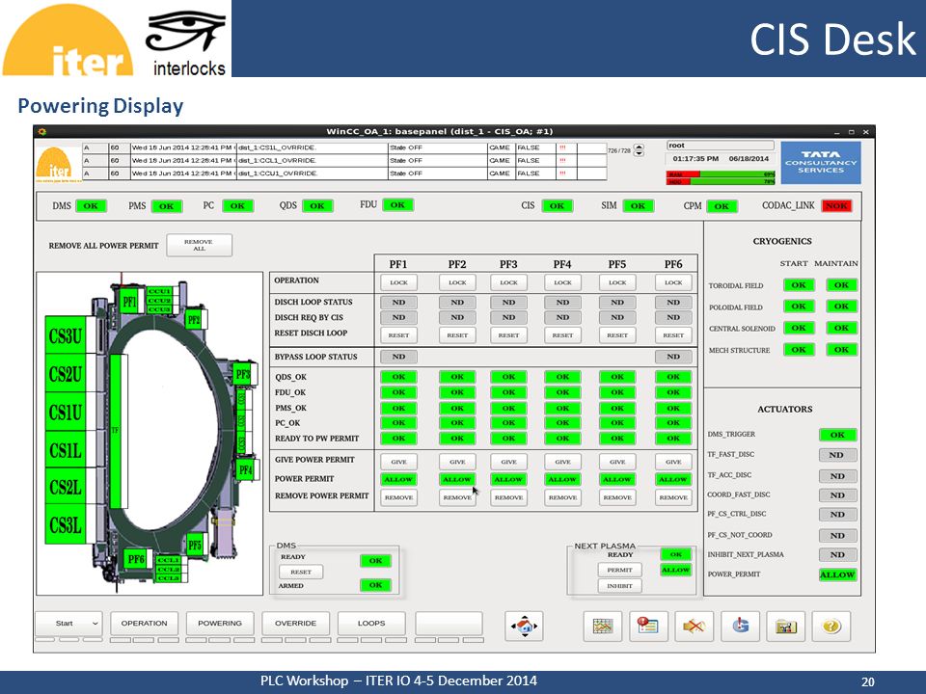Toggle the PF1 operation LOCK button
Screen dimensions: 926x694
(398, 282)
